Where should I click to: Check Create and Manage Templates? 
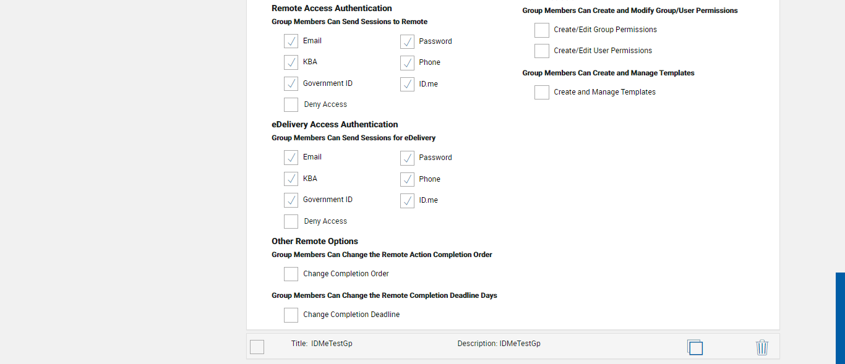click(x=542, y=92)
